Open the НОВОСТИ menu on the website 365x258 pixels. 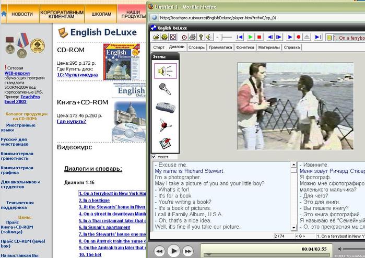coord(22,14)
